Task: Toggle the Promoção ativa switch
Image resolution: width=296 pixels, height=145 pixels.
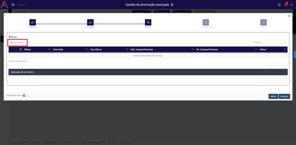Action: point(25,95)
